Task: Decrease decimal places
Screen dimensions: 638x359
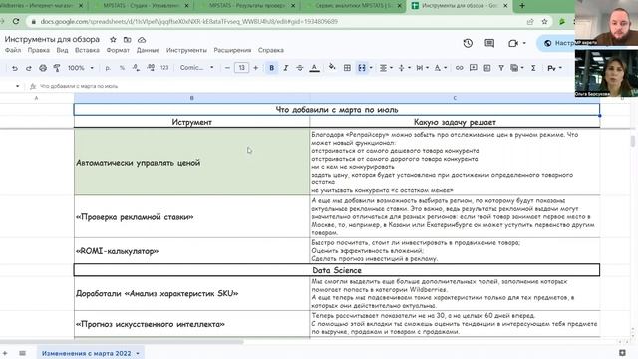Action: (136, 68)
